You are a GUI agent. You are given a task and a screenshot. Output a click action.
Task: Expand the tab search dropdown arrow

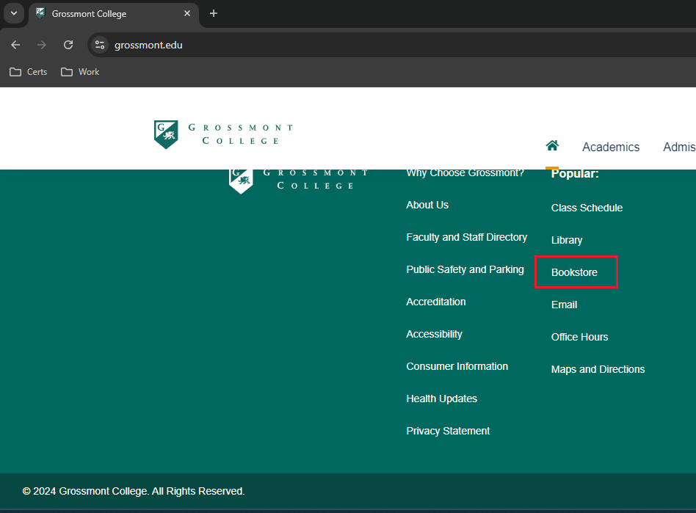point(13,13)
